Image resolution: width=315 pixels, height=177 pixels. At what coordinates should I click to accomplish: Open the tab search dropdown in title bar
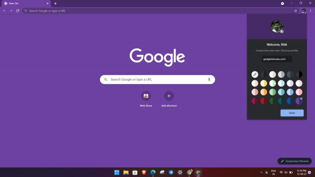pyautogui.click(x=282, y=3)
